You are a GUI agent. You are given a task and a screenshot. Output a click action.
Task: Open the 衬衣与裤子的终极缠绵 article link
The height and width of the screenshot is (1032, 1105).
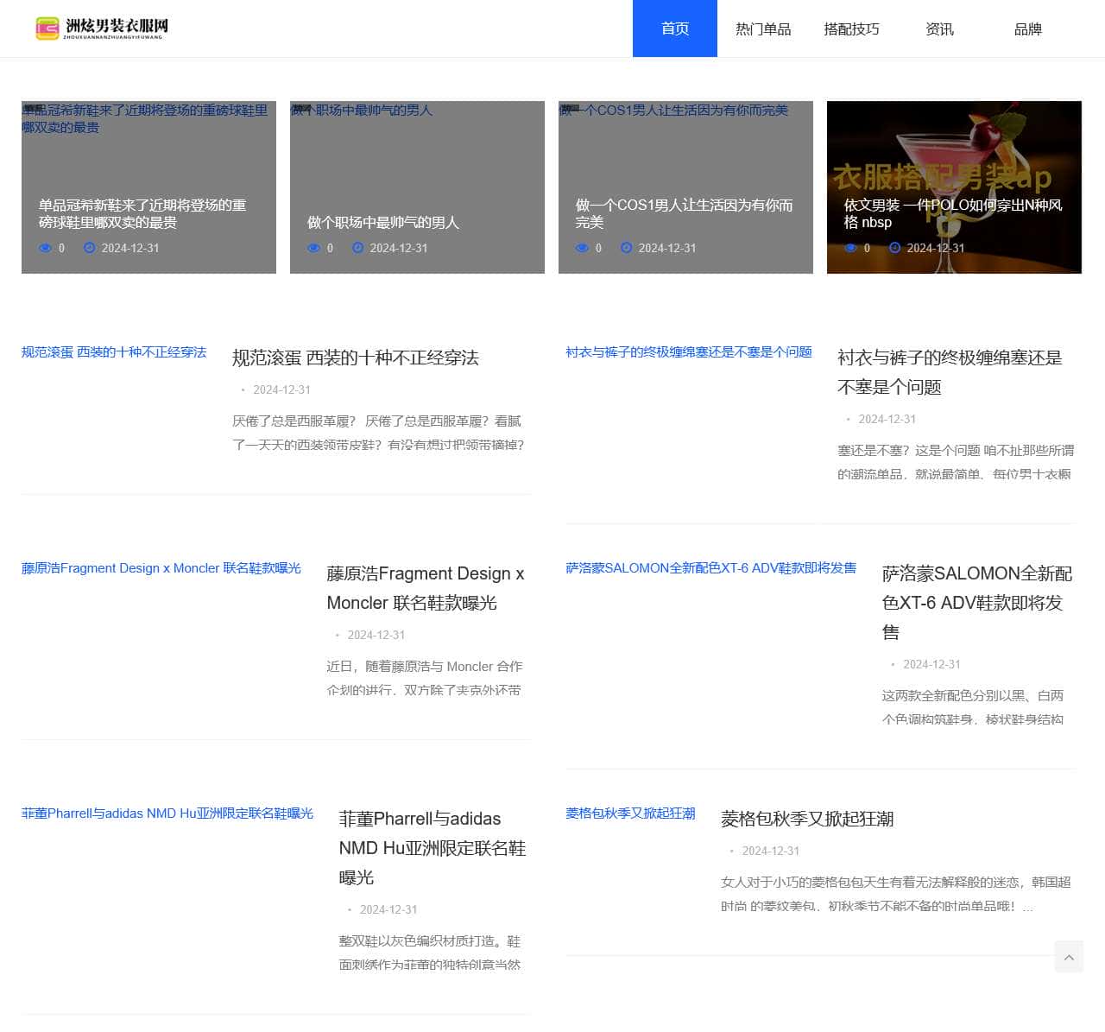(x=688, y=351)
